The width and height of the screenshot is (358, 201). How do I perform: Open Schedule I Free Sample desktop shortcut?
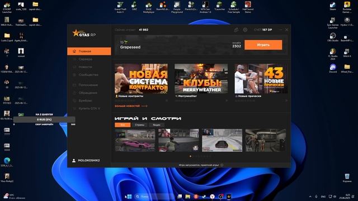coord(234,7)
